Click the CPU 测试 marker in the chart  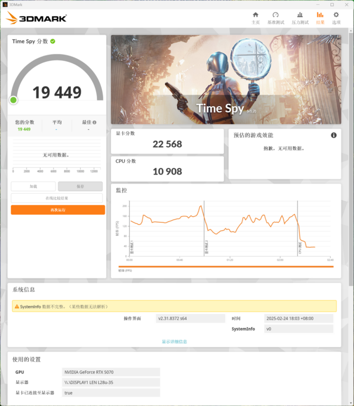pos(300,248)
